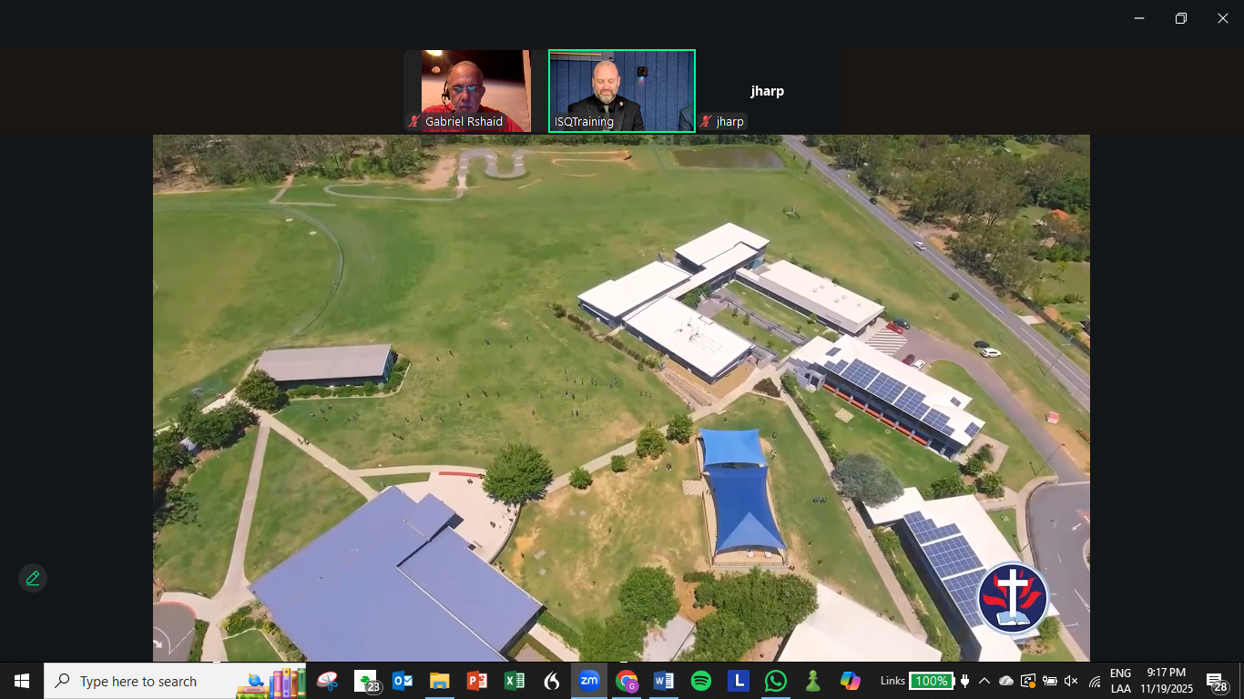Open the Zoom app in taskbar

coord(589,681)
